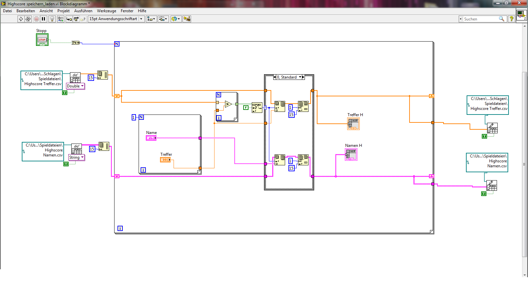The height and width of the screenshot is (297, 528).
Task: Select the Name string control terminal
Action: 151,138
